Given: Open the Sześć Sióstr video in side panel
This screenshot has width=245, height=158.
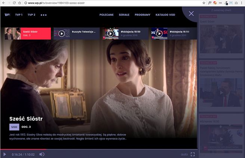Looking at the screenshot, I should click(x=221, y=39).
